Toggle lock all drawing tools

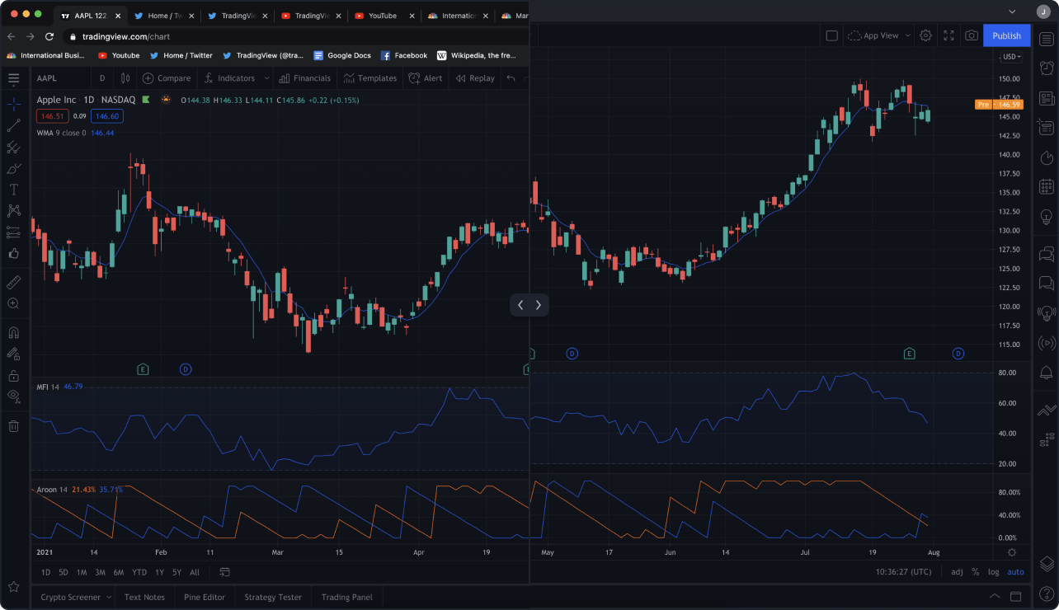tap(14, 375)
